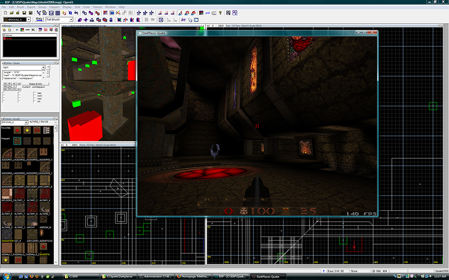The width and height of the screenshot is (449, 280).
Task: Open the Tall Brush type dropdown
Action: click(71, 20)
